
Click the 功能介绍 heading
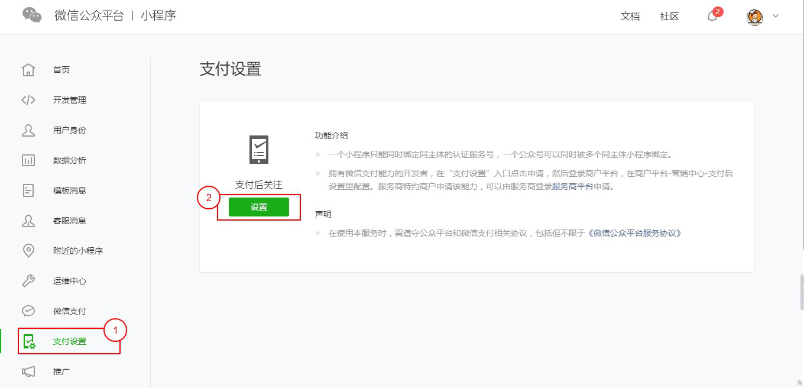click(332, 135)
